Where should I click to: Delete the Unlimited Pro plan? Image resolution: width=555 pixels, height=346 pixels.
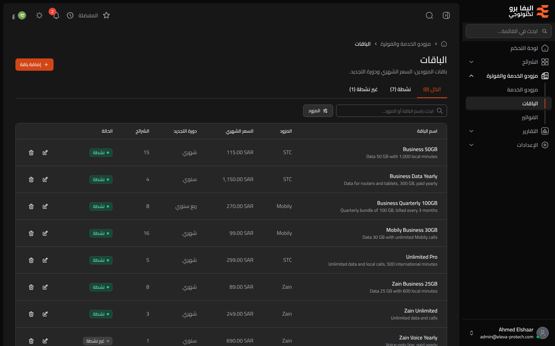coord(31,260)
